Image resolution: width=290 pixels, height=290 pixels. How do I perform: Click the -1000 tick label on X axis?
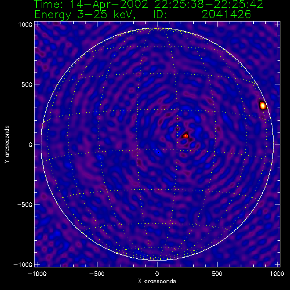(x=37, y=274)
